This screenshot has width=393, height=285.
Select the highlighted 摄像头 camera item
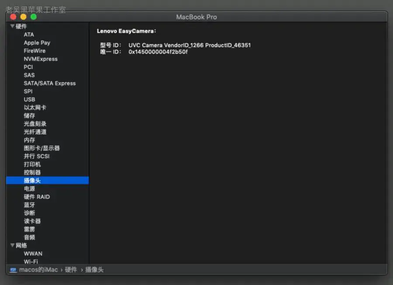point(47,180)
